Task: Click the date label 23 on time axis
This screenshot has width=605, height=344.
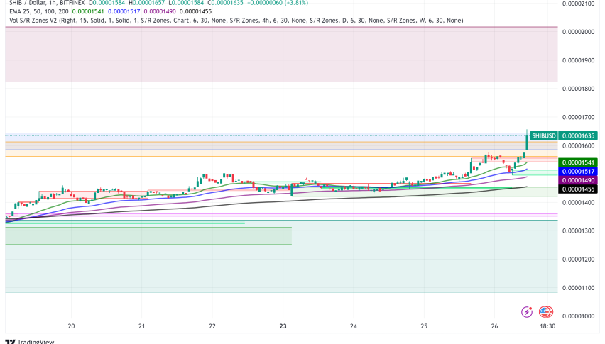Action: point(283,326)
